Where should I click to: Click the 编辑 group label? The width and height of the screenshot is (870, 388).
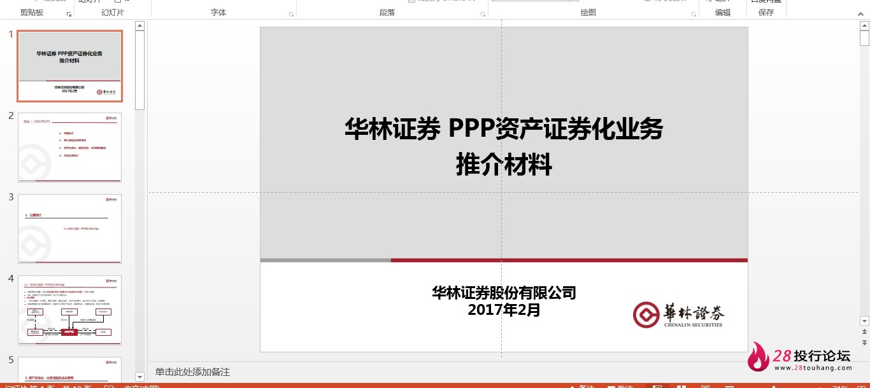click(723, 13)
